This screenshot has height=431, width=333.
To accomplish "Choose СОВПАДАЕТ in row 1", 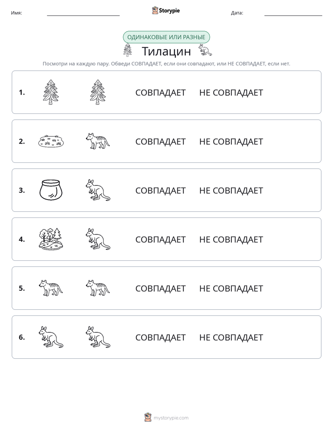I will [x=160, y=93].
